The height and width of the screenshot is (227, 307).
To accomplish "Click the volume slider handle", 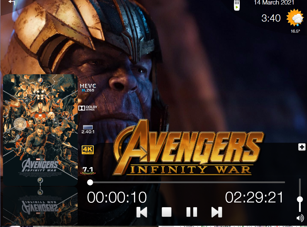I will pos(300,199).
